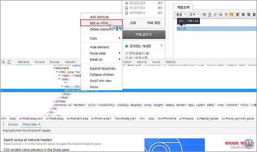The image size is (257, 152).
Task: Switch to the Network tab
Action: click(x=70, y=62)
